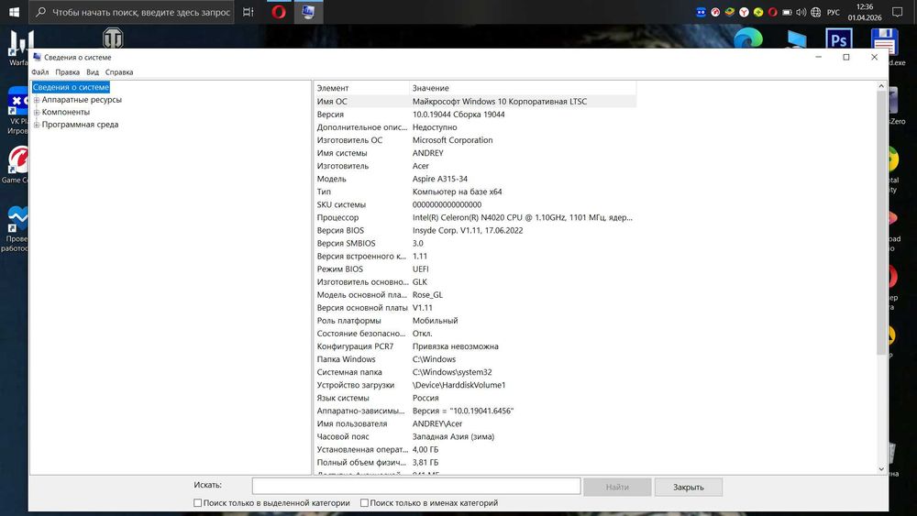Select the Aspire A315-34 model value

coord(440,179)
